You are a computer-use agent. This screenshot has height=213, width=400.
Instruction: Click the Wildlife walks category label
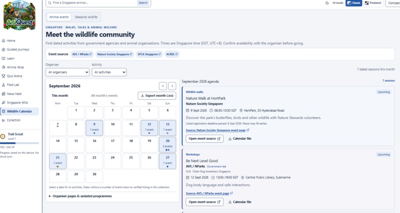coord(195,92)
